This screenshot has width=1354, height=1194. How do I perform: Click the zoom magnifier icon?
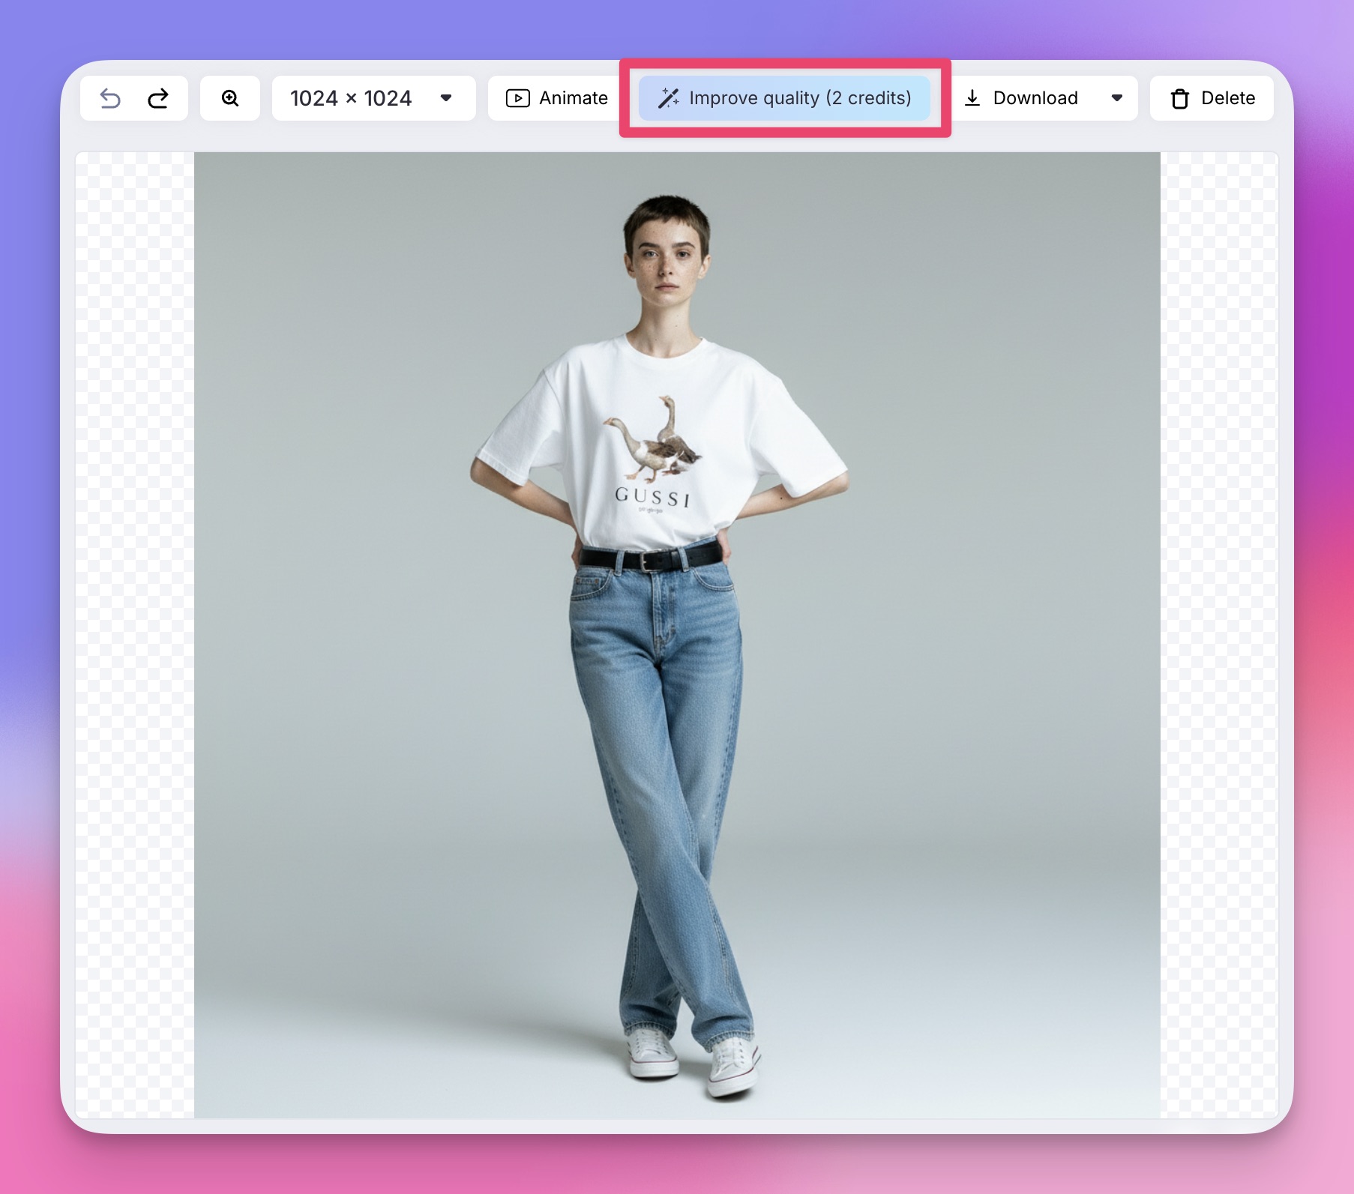point(230,98)
